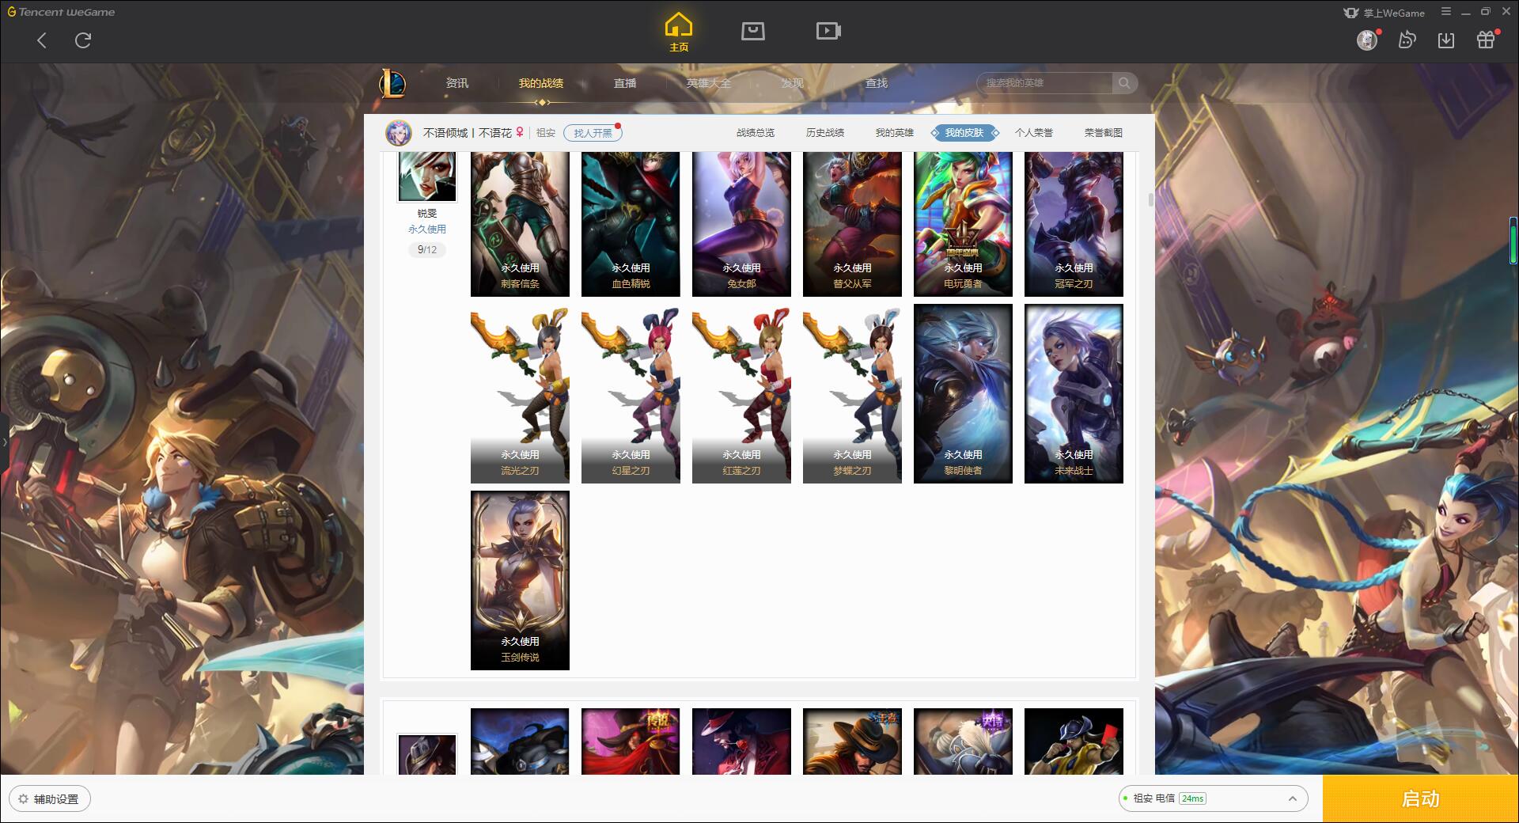Open the 血色精锐 skin card
The image size is (1519, 823).
(631, 224)
